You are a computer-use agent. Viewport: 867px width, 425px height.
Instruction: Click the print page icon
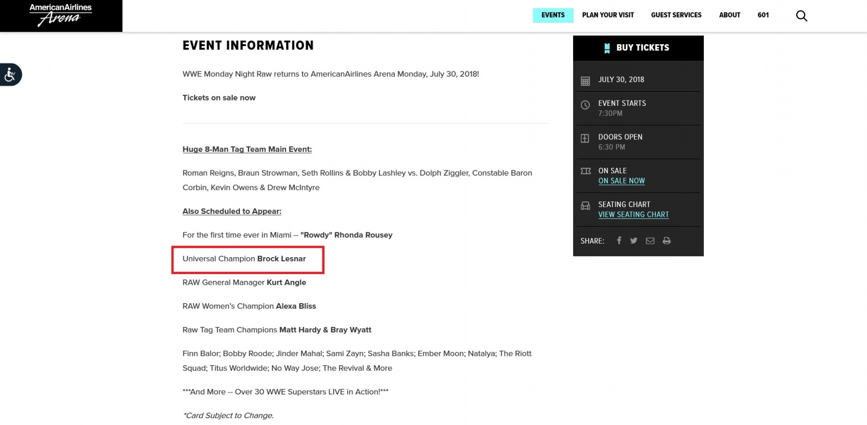coord(666,241)
